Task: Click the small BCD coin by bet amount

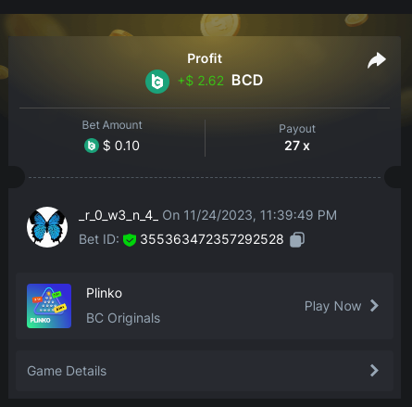Action: click(x=92, y=146)
